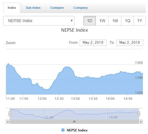Screen dimensions: 148x134
Task: Select the 1W time range
Action: [102, 21]
